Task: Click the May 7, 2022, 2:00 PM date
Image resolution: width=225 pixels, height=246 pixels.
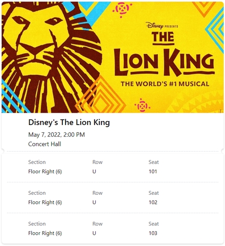Action: coord(56,135)
